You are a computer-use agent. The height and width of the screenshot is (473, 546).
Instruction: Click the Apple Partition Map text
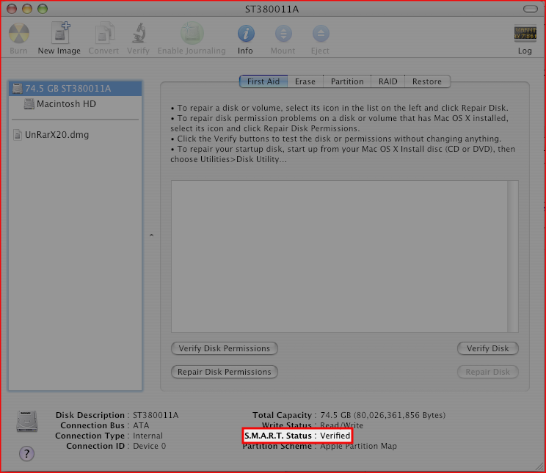(358, 446)
